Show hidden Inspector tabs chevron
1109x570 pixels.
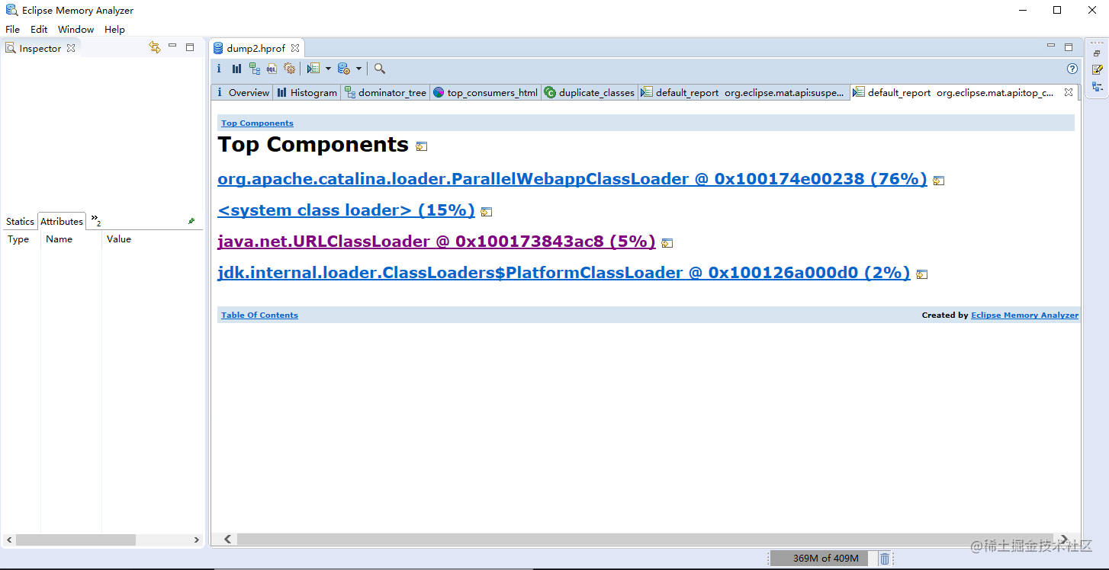(x=95, y=220)
